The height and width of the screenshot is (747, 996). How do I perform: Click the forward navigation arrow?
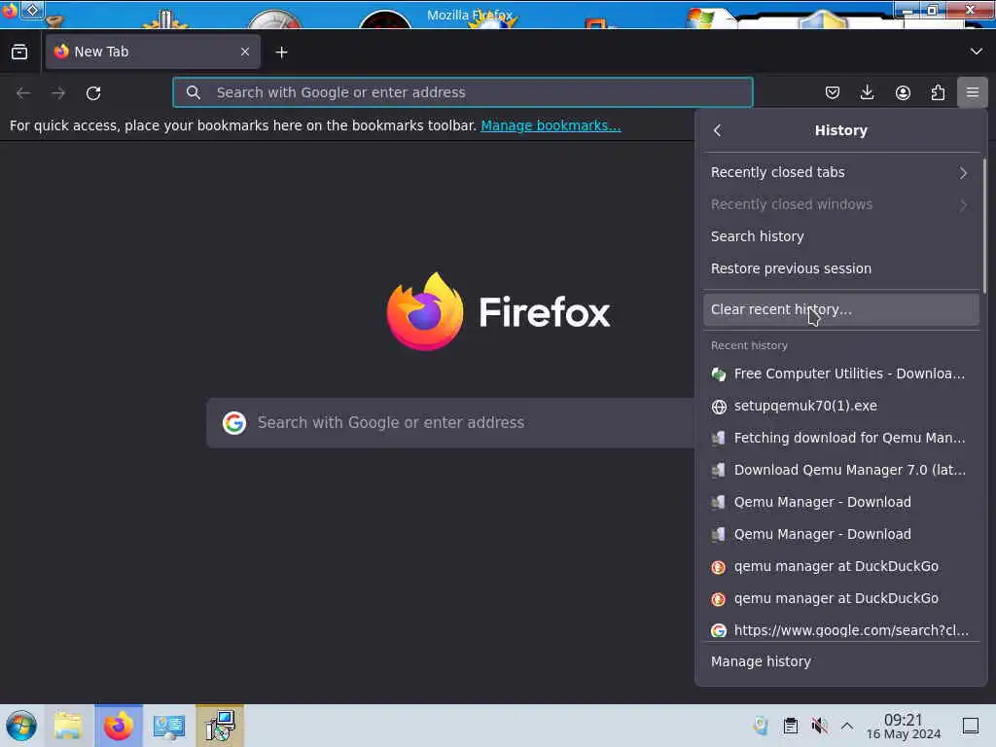[58, 92]
